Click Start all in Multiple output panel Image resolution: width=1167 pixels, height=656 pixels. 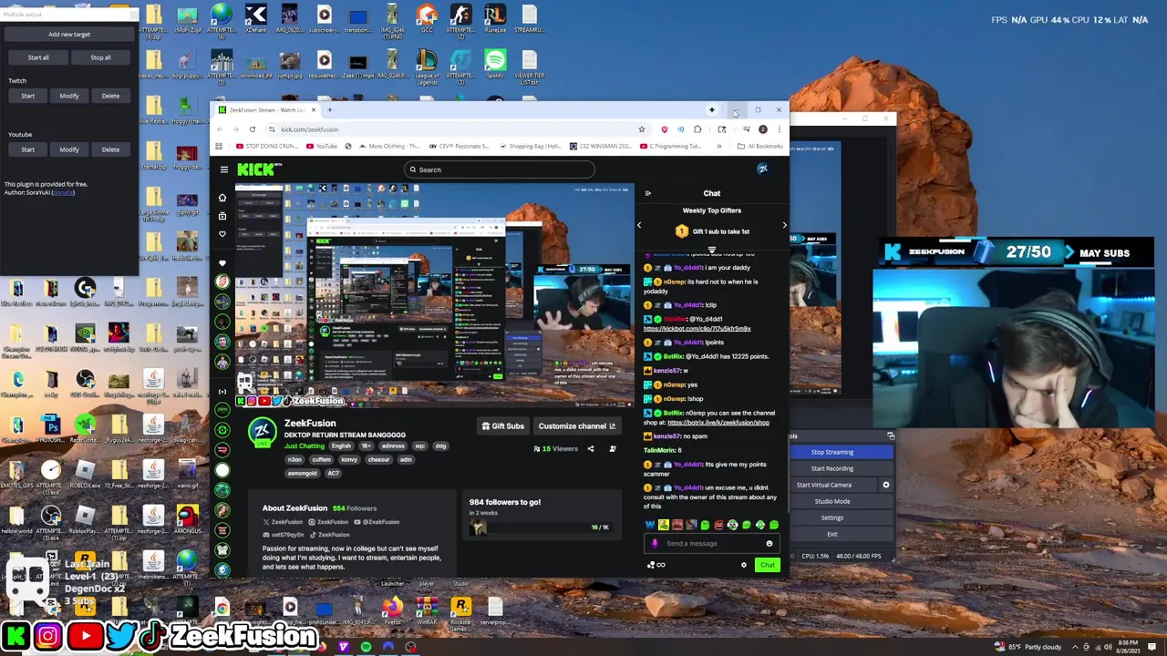tap(38, 57)
